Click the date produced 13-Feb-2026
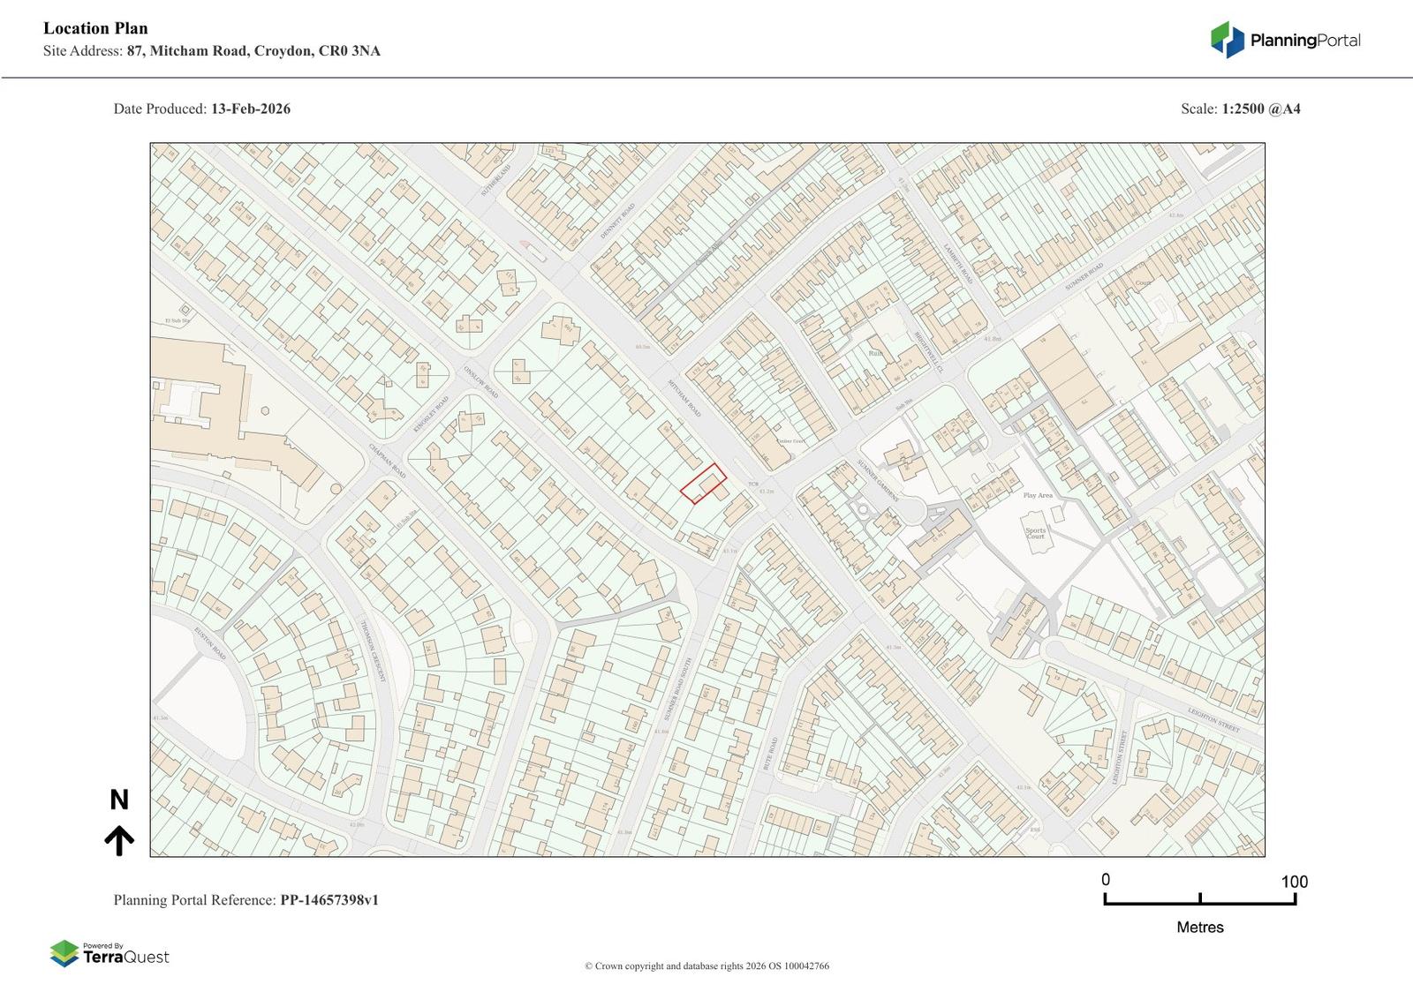1413x999 pixels. tap(250, 109)
